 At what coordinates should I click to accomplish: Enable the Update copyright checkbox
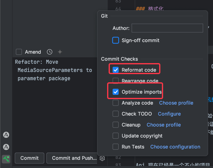click(116, 136)
